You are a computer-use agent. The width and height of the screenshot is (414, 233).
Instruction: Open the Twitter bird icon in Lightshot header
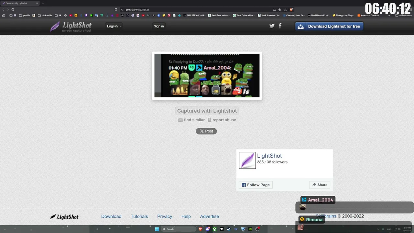(x=272, y=26)
